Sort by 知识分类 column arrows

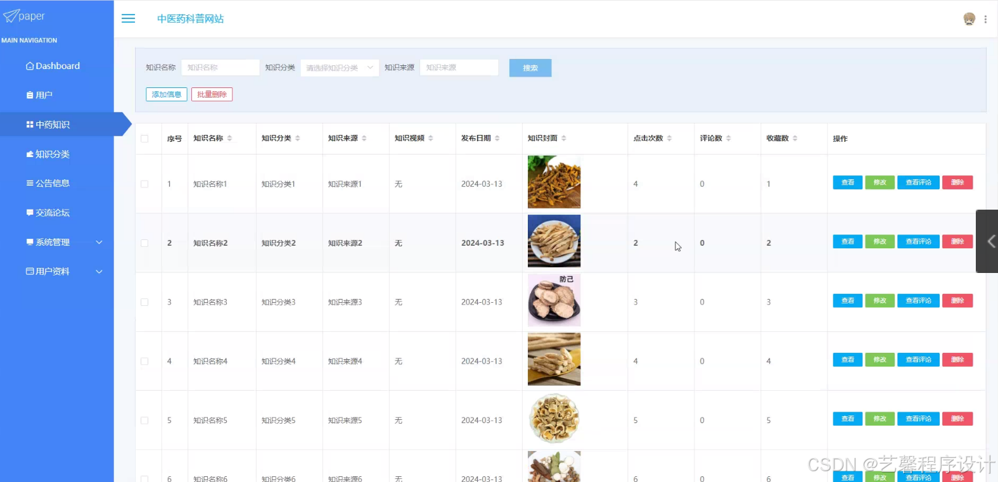(x=297, y=138)
